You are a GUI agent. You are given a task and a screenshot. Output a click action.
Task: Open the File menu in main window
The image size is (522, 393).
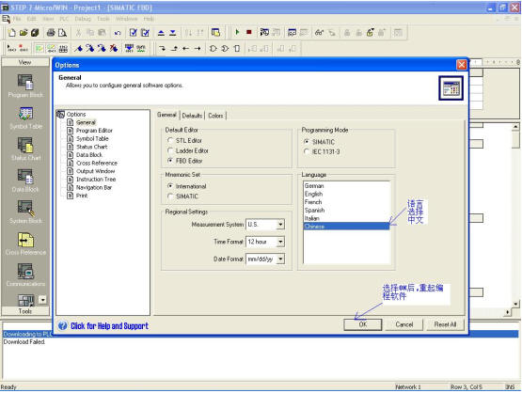(17, 19)
